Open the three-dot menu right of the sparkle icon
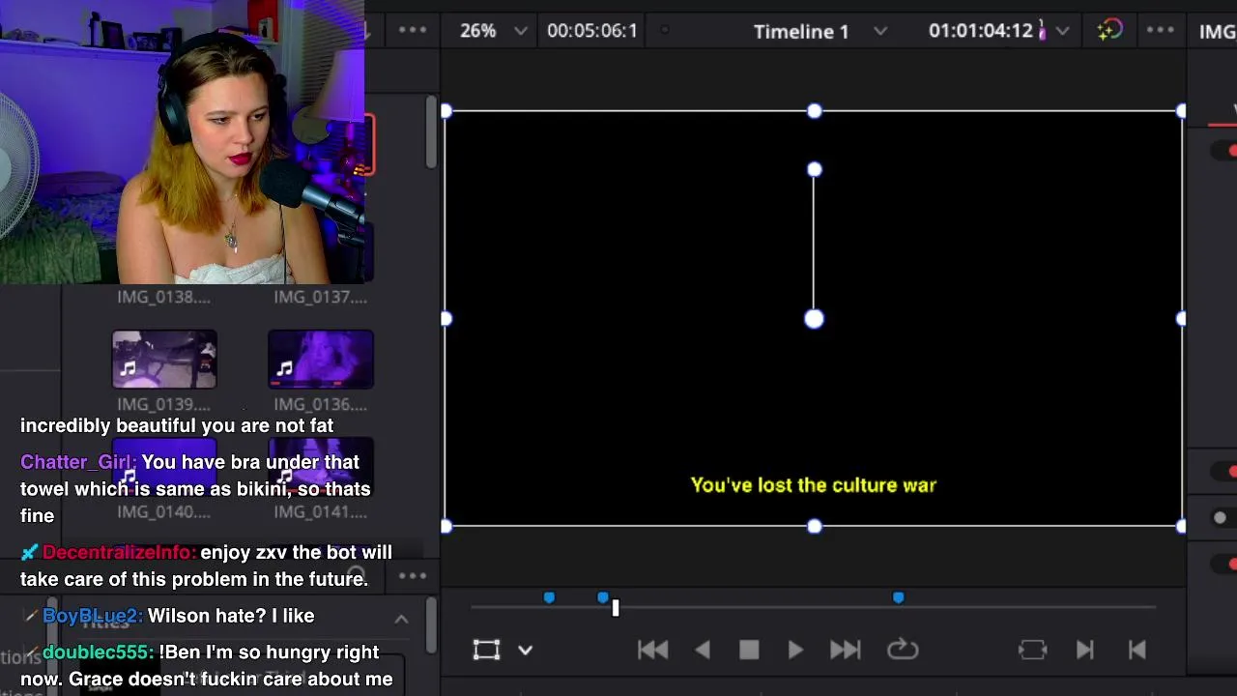 1160,30
